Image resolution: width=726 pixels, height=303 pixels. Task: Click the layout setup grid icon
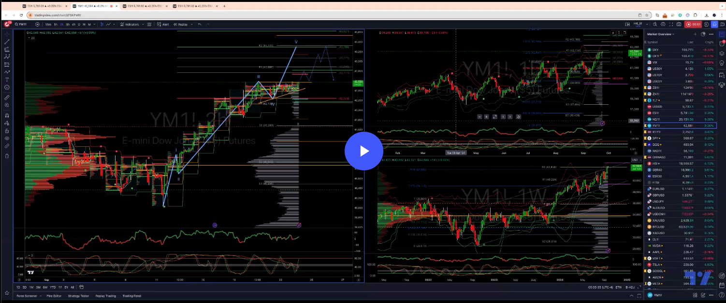(x=627, y=24)
